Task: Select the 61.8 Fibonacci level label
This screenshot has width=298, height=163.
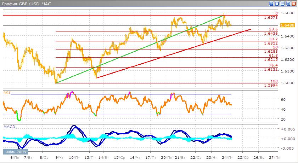Action: pyautogui.click(x=273, y=56)
